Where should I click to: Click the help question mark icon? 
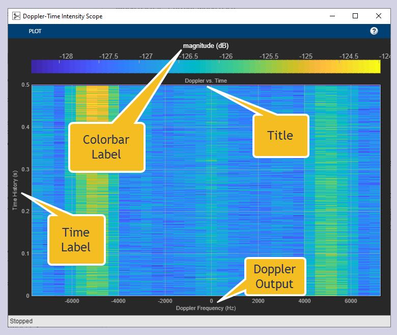pyautogui.click(x=374, y=31)
